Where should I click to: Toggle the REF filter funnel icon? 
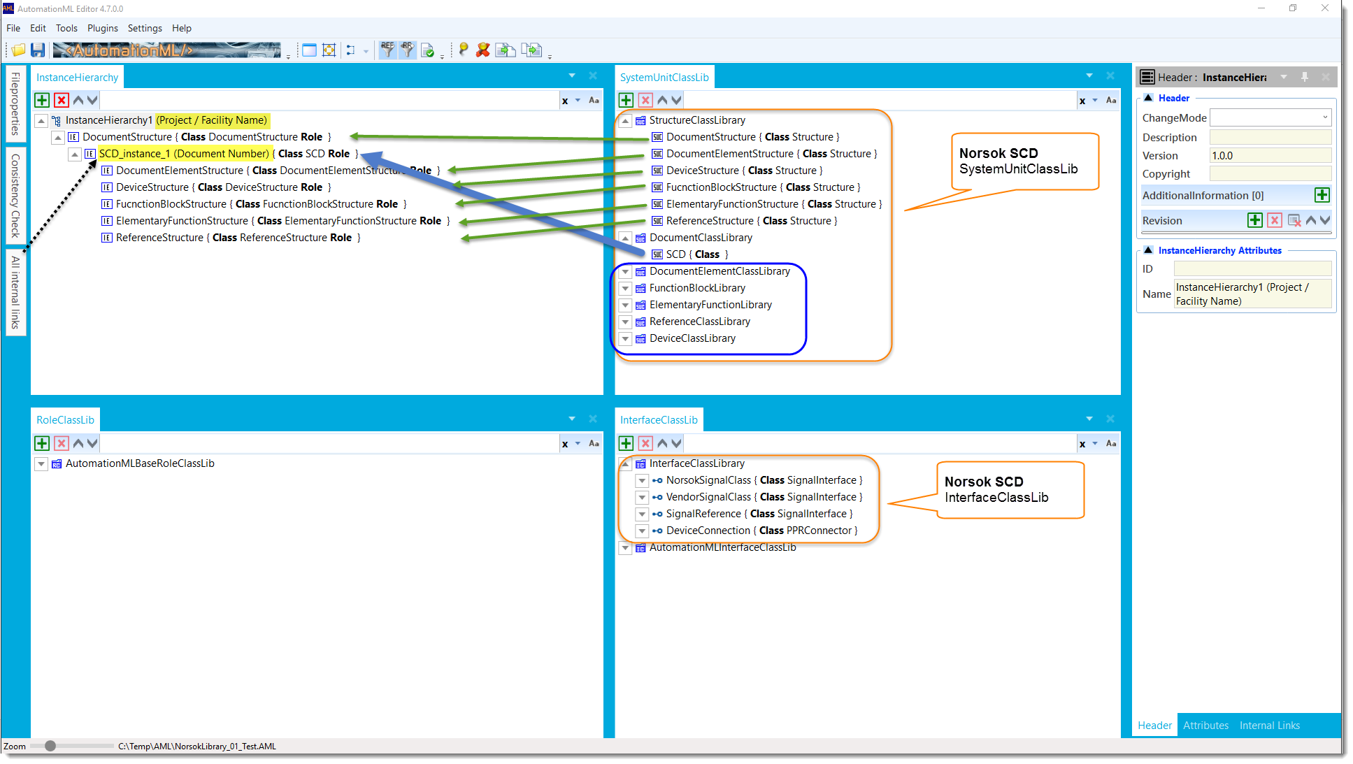(387, 50)
